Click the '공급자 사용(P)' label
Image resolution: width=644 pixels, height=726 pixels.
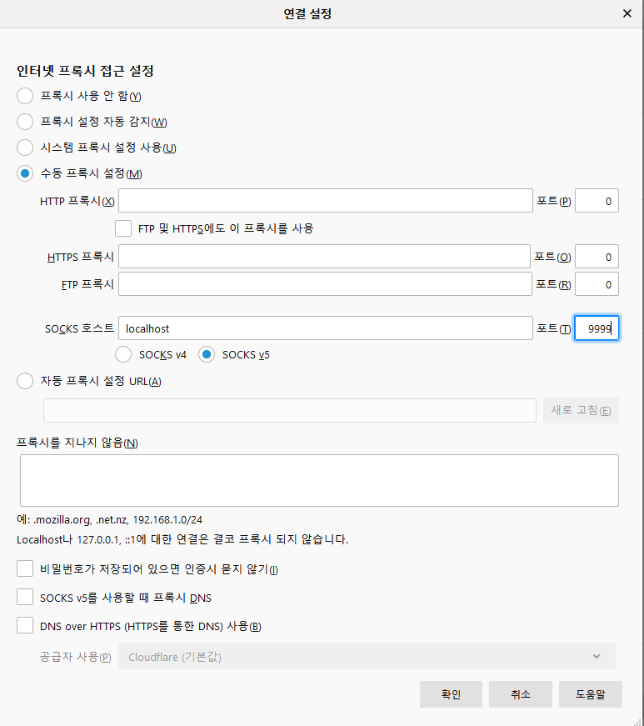click(76, 657)
